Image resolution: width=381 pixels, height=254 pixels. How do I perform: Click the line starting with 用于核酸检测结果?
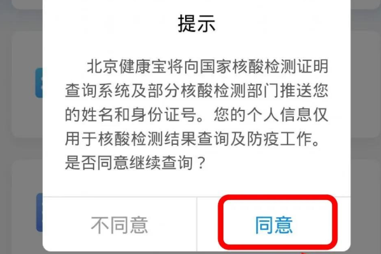tap(193, 138)
